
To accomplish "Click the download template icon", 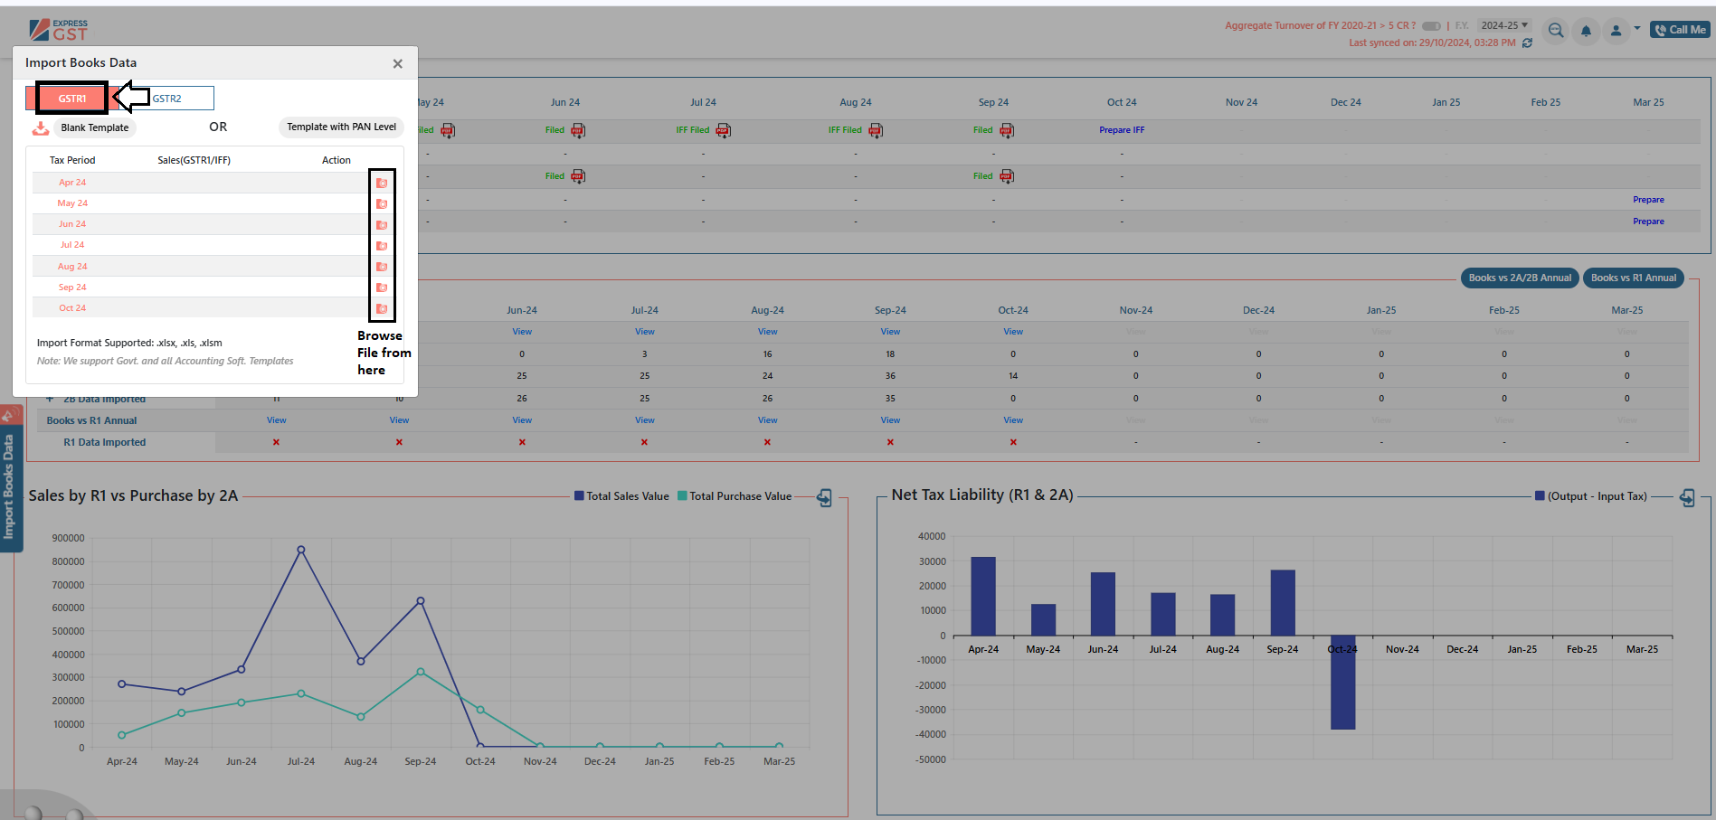I will (41, 128).
